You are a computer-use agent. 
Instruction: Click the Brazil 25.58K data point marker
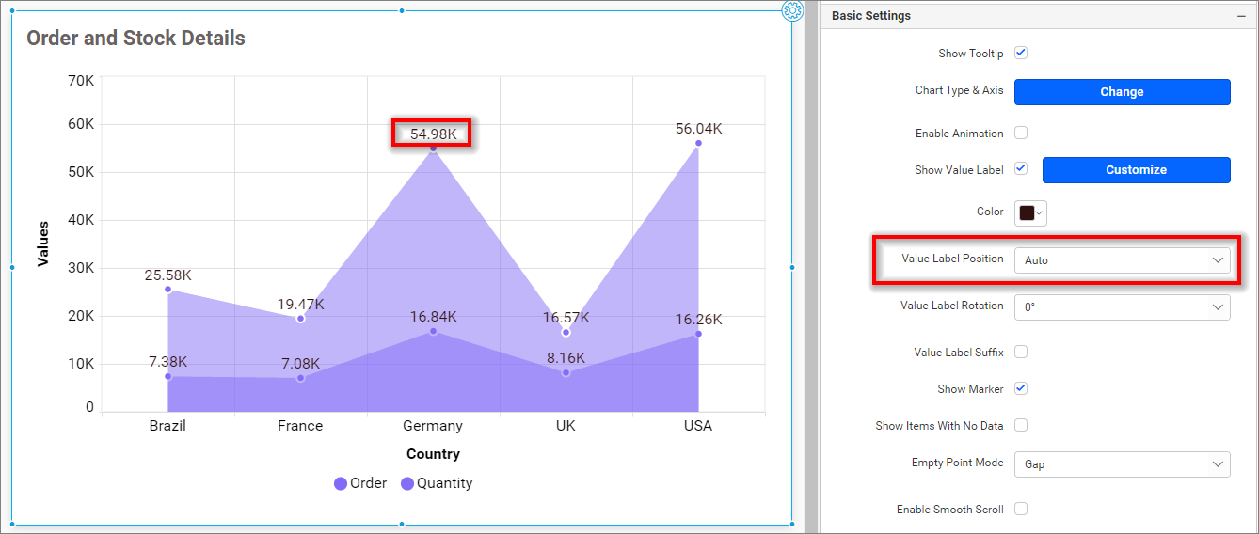[168, 290]
